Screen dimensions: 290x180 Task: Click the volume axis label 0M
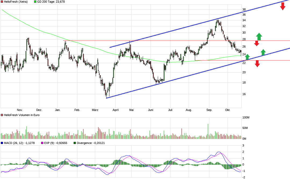pos(244,139)
